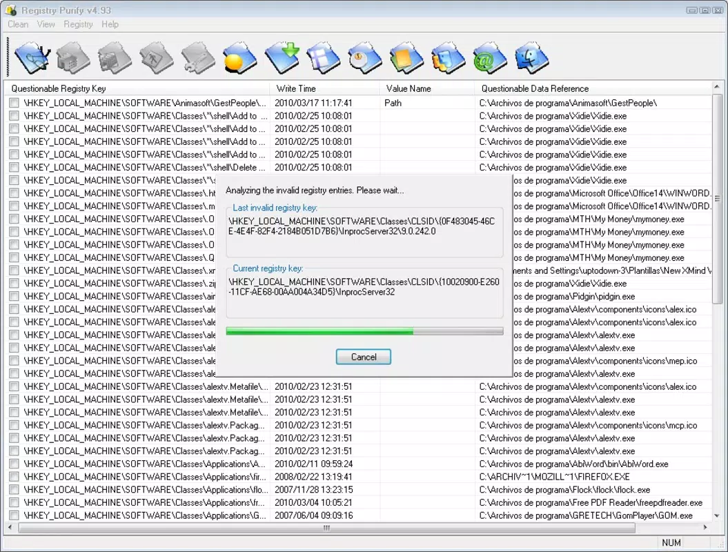Sort by the Questionable Registry Key column header
Image resolution: width=728 pixels, height=552 pixels.
coord(137,88)
